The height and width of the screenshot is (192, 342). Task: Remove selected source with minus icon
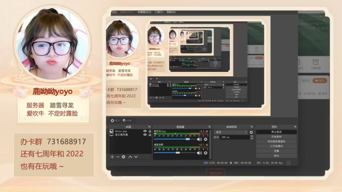point(118,157)
